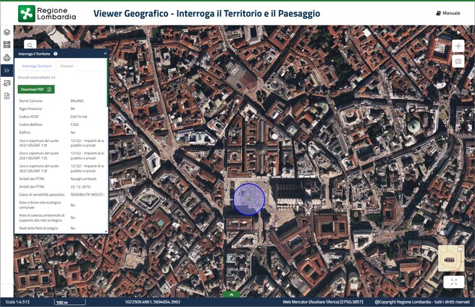Screen dimensions: 475x307
Task: Download the results as PDF
Action: pyautogui.click(x=36, y=89)
